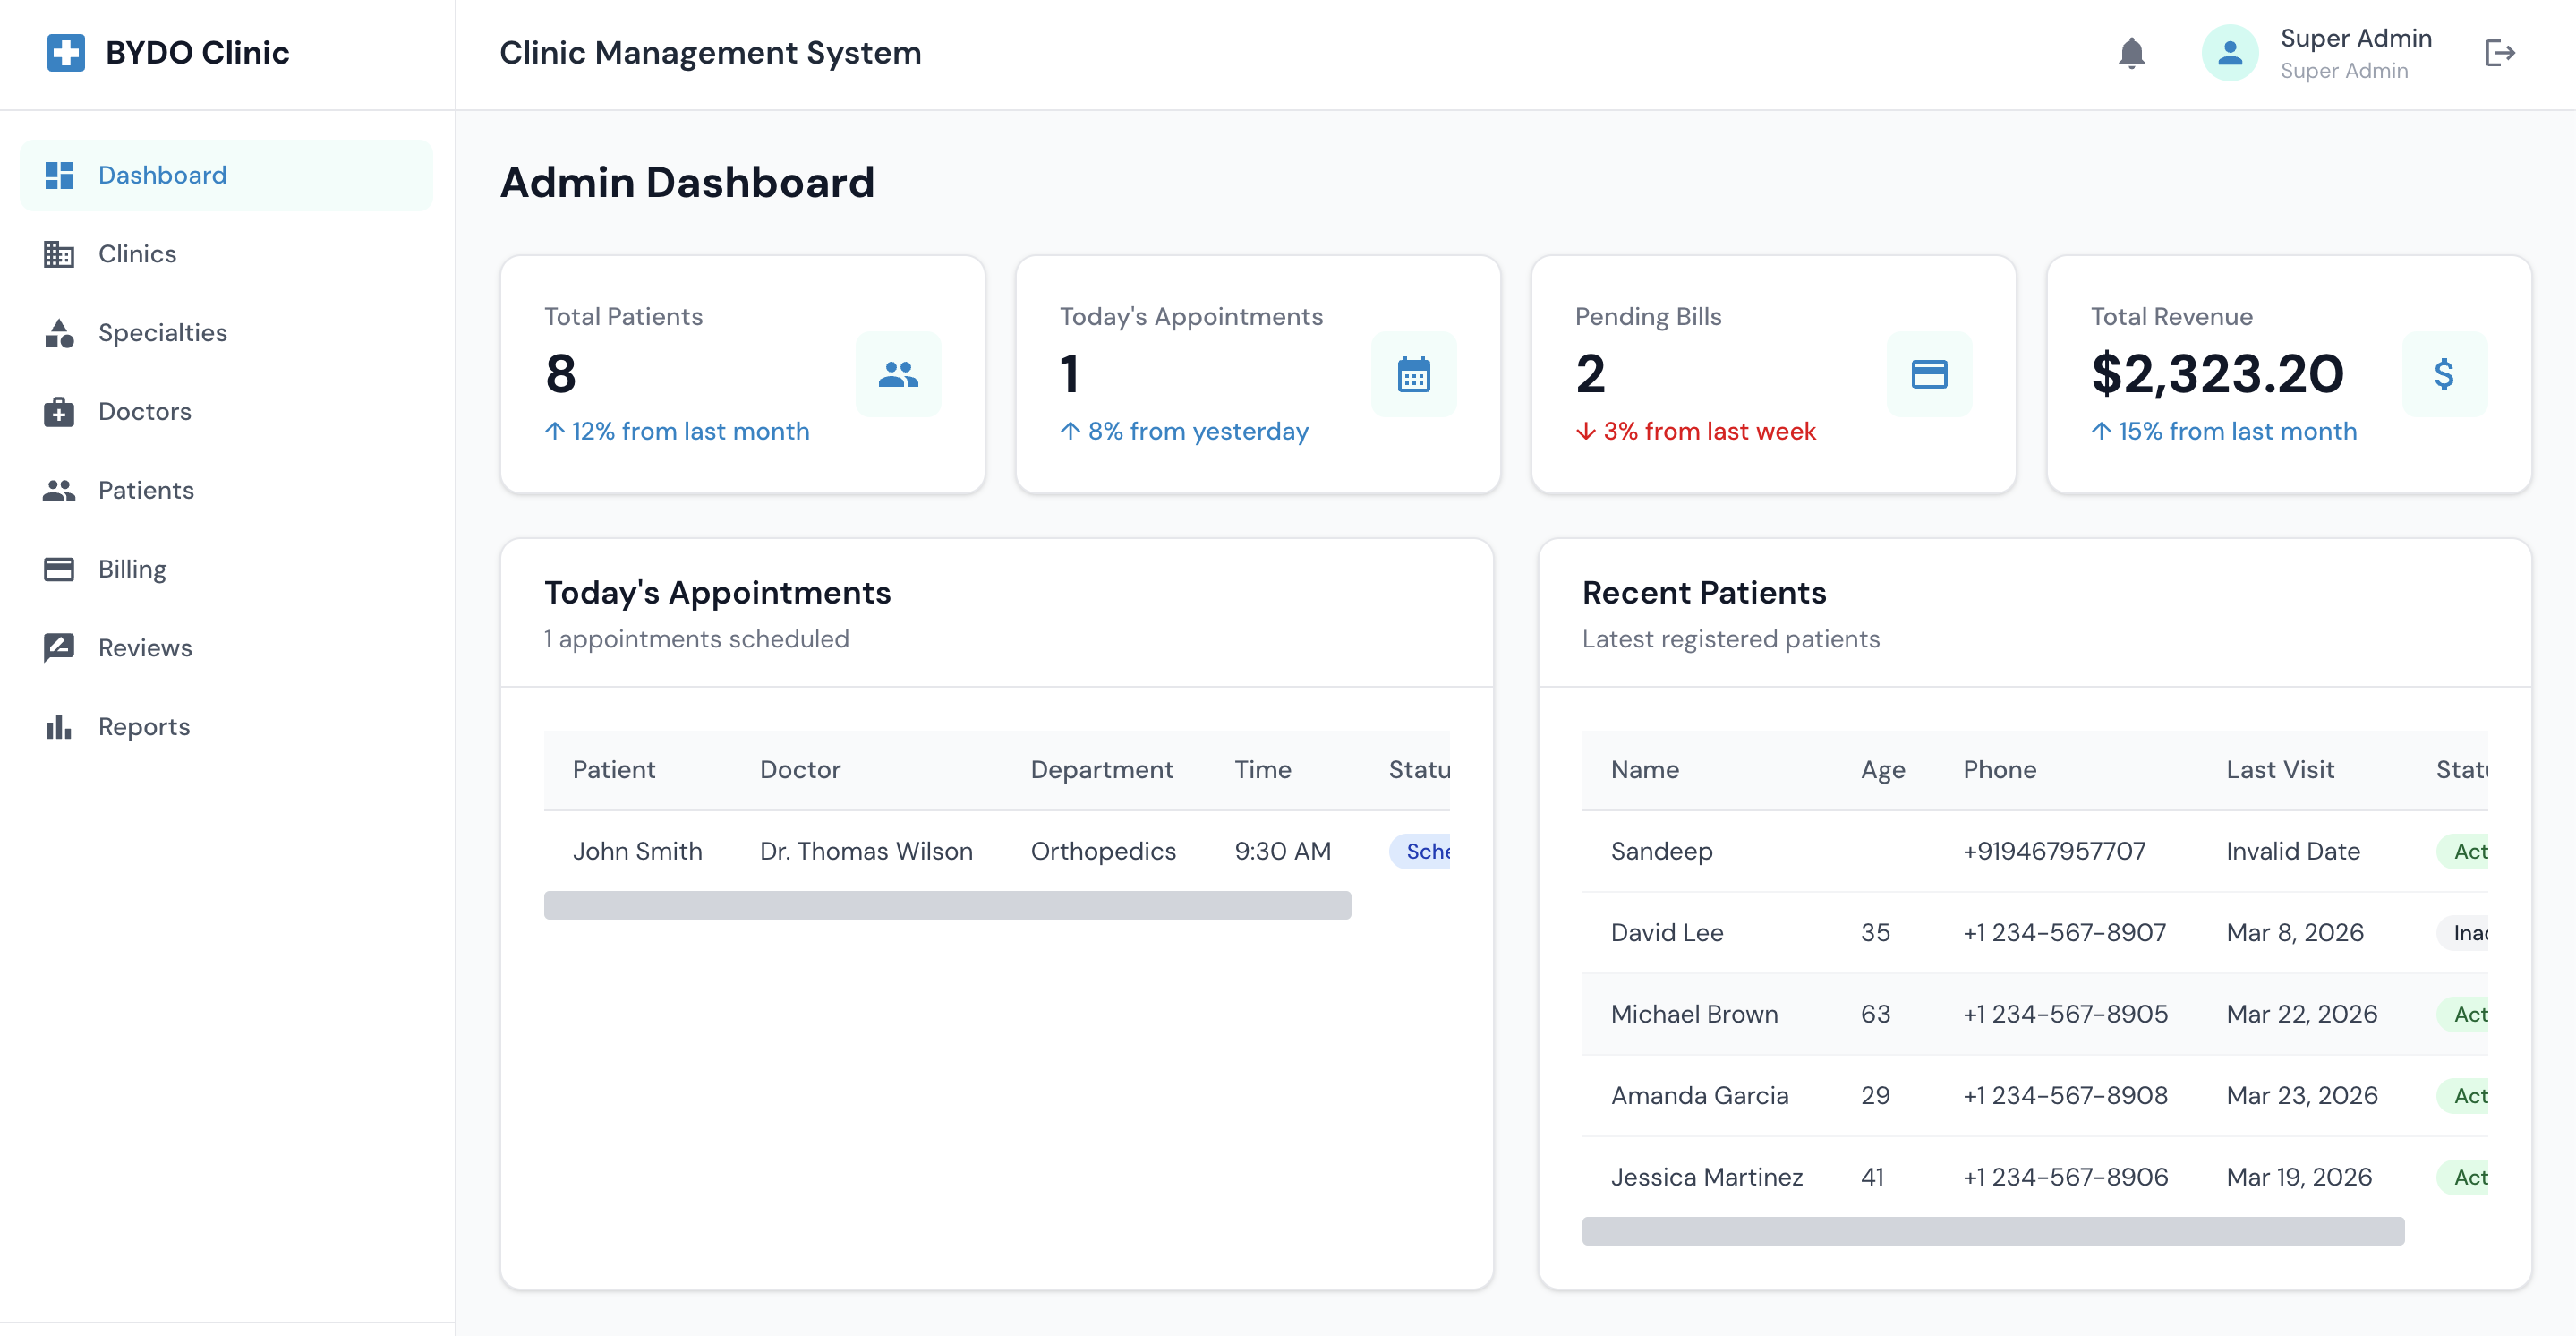The width and height of the screenshot is (2576, 1336).
Task: Click the Recent Patients table horizontal scrollbar
Action: pos(1993,1231)
